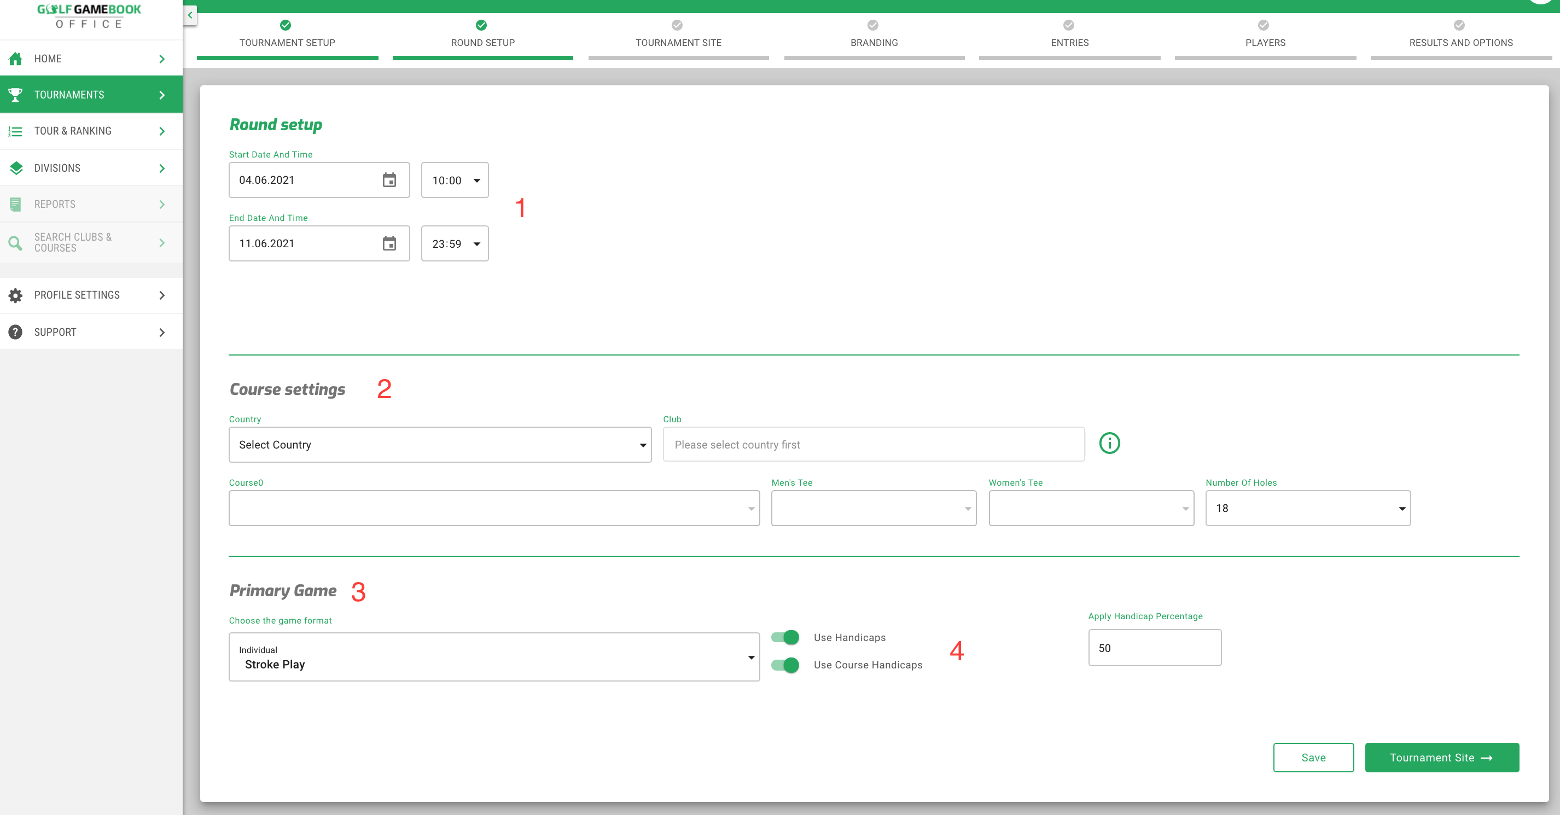Click the Round Setup checkmark icon

(x=481, y=25)
